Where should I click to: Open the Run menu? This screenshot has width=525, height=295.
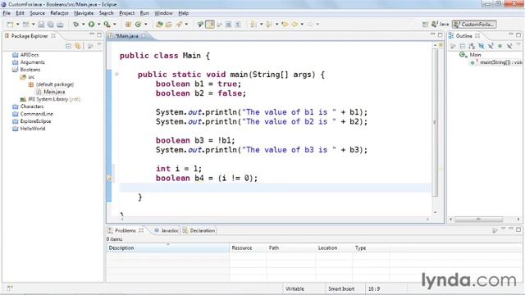[144, 13]
